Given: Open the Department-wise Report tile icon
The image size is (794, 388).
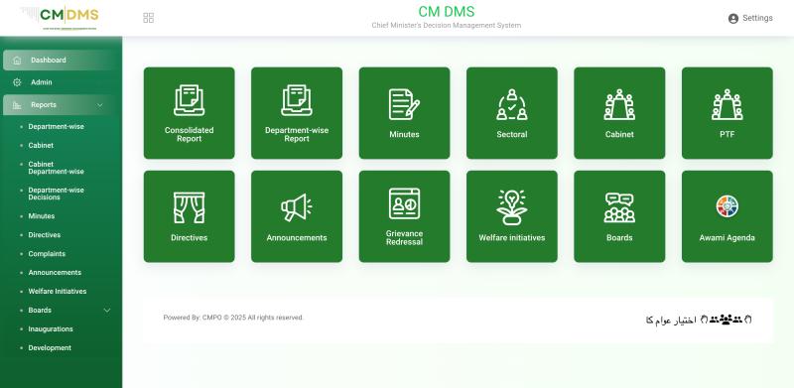Looking at the screenshot, I should pos(297,100).
